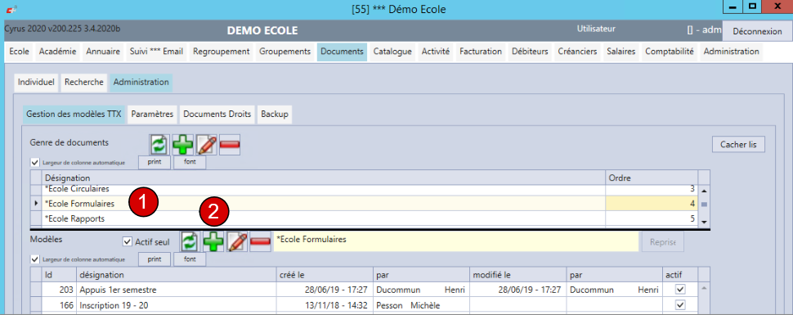Click the yellow *Ecole Formulaires text field
Viewport: 793px width, 315px height.
(x=455, y=241)
